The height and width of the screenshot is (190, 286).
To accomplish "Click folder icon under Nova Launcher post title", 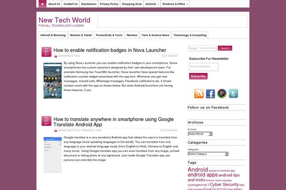I will click(x=56, y=56).
